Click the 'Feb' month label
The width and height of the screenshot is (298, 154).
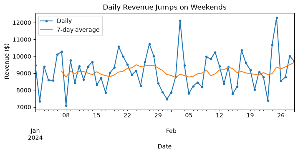(x=171, y=131)
